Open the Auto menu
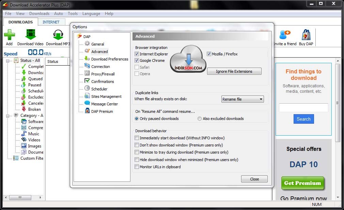Image resolution: width=344 pixels, height=210 pixels. coord(59,14)
